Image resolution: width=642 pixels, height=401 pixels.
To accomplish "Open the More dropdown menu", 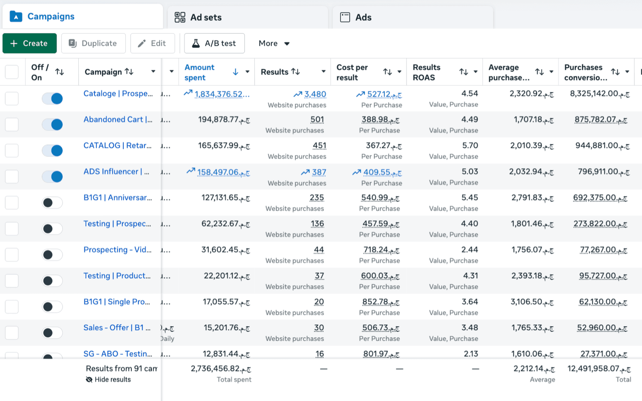I will [274, 43].
